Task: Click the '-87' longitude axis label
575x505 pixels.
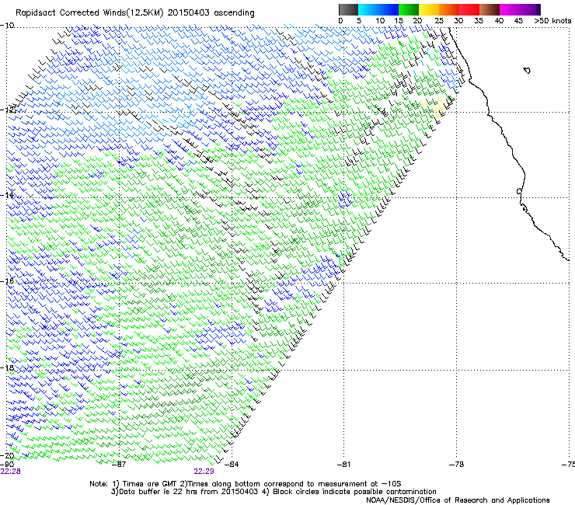Action: tap(118, 465)
